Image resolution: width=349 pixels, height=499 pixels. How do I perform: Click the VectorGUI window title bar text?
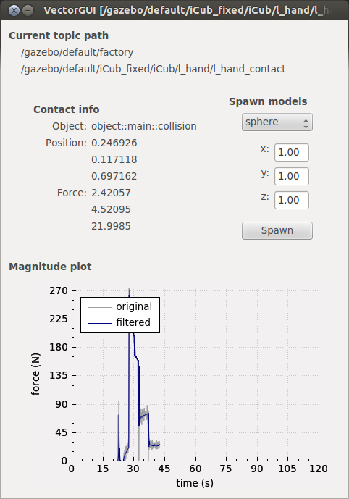[188, 11]
